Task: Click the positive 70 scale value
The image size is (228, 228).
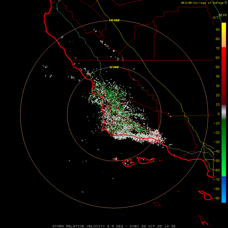Action: coord(218,48)
